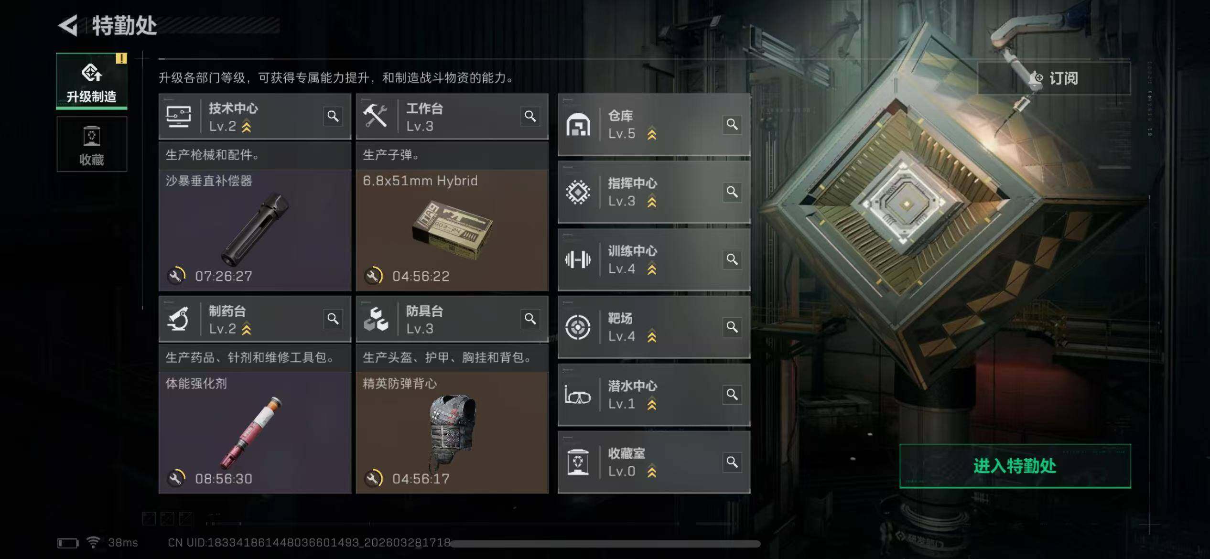This screenshot has height=559, width=1210.
Task: Click the 指挥中心 magnifier icon
Action: click(732, 192)
